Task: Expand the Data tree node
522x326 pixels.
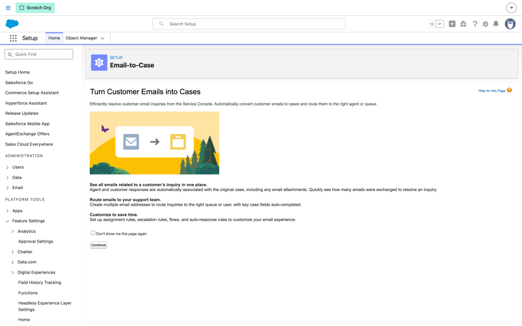Action: click(7, 178)
